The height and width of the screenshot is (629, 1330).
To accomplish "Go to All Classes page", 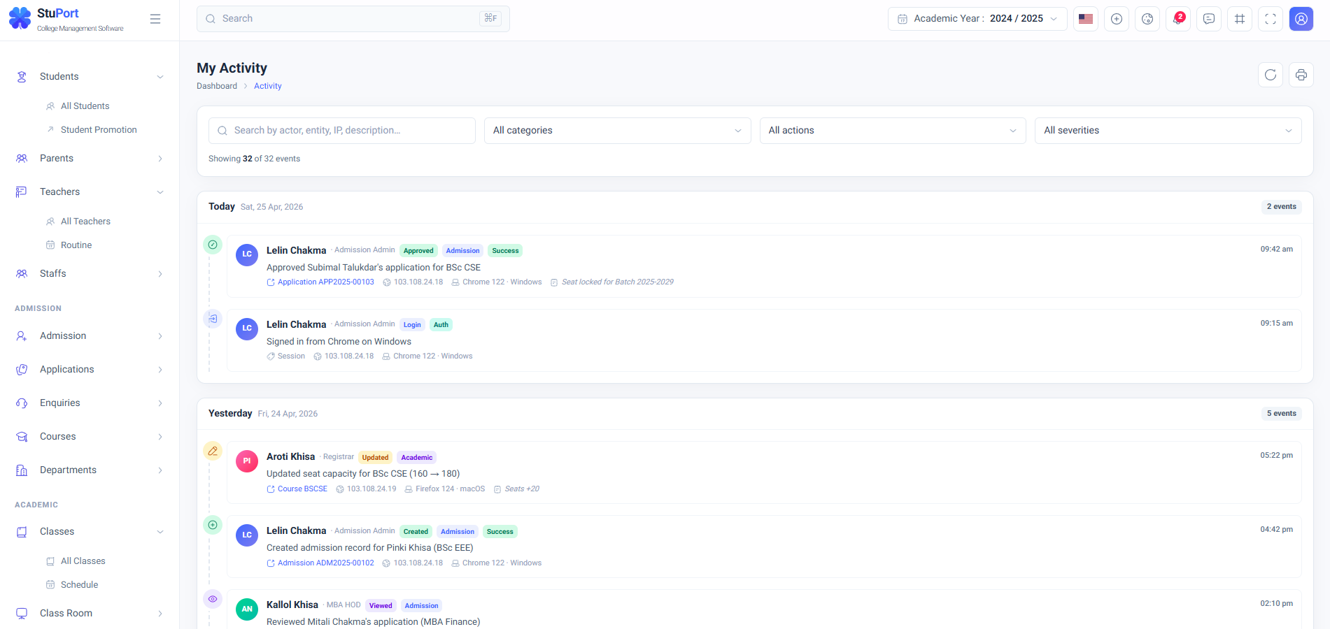I will click(83, 561).
